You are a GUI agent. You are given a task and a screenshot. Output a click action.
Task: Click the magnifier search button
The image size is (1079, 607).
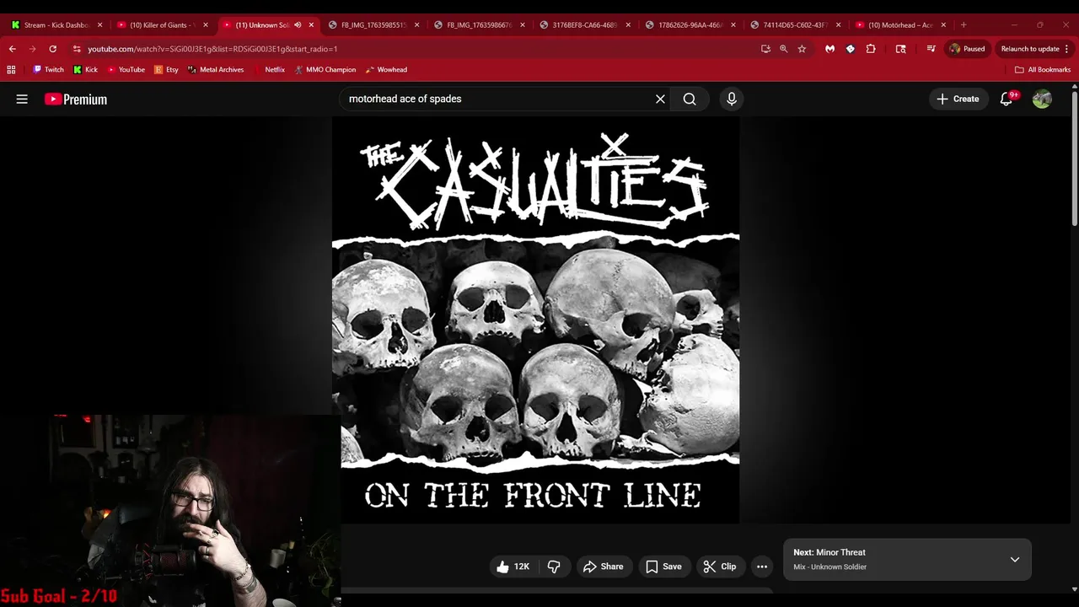coord(690,99)
